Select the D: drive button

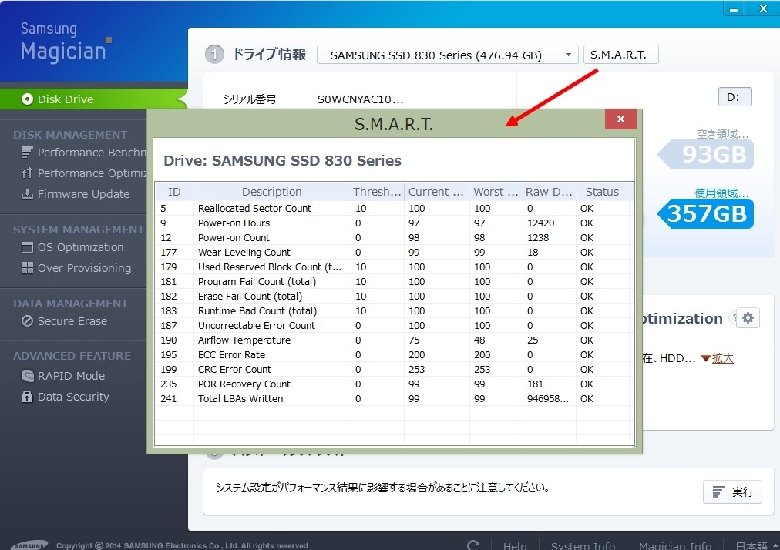coord(735,97)
